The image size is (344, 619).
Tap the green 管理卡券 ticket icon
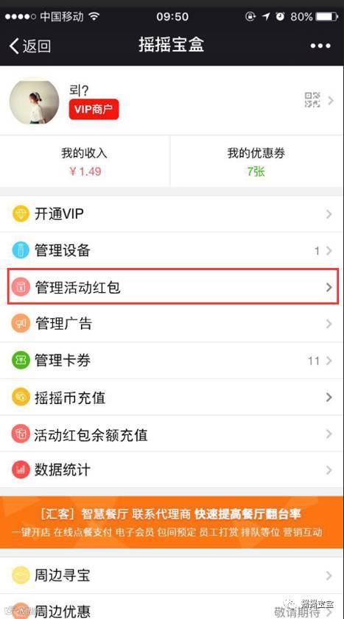(21, 361)
